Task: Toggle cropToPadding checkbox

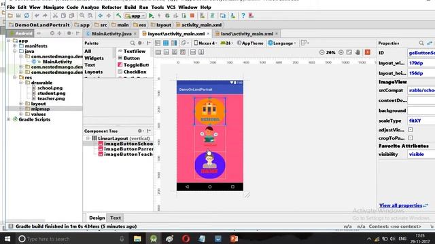Action: (x=411, y=138)
